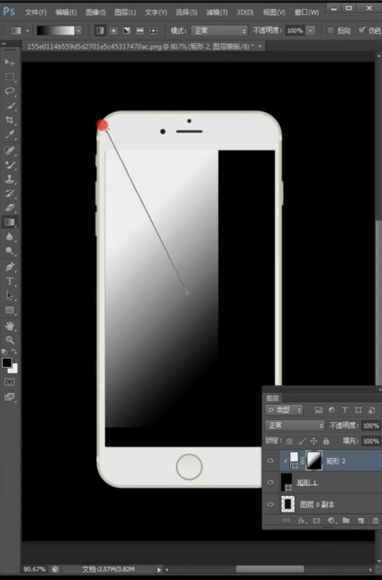
Task: Select the Dodge tool
Action: tap(9, 251)
